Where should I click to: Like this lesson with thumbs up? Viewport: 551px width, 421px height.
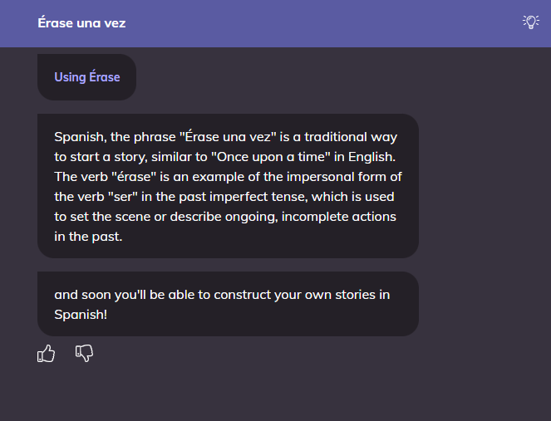click(47, 354)
